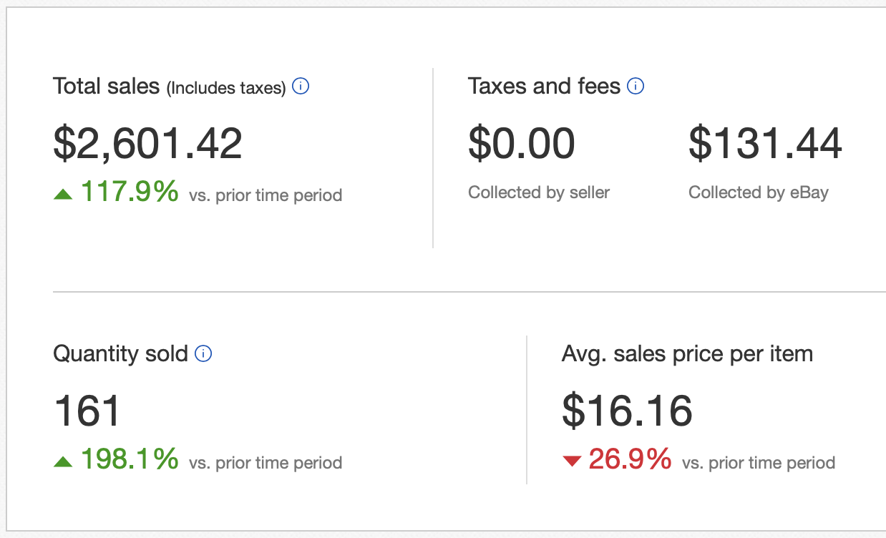
Task: Click the Total sales heading
Action: click(x=106, y=87)
